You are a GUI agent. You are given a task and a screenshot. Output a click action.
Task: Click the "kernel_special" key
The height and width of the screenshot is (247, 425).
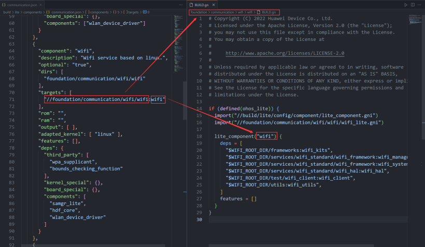[66, 183]
